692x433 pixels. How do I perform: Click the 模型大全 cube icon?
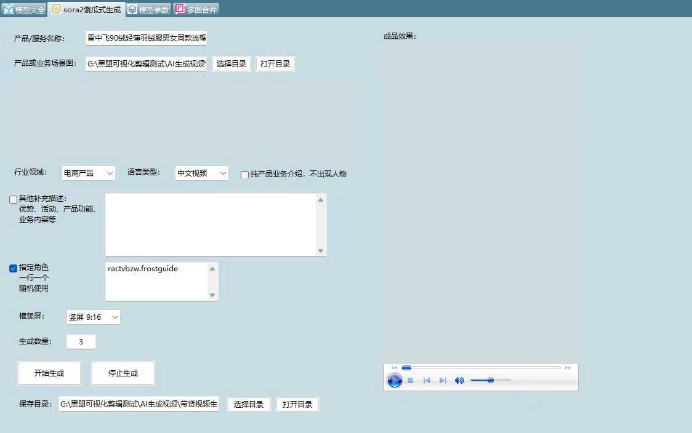[7, 9]
